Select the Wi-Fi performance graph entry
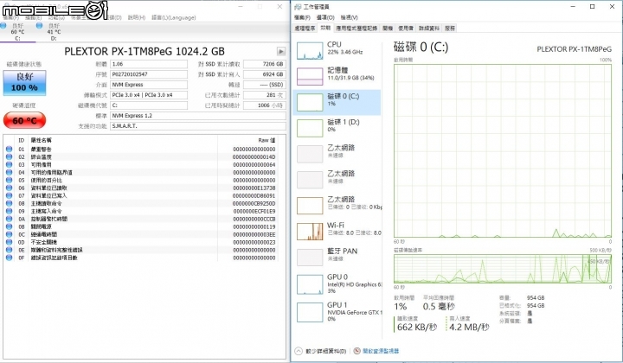Screen dimensions: 623x363 337,231
